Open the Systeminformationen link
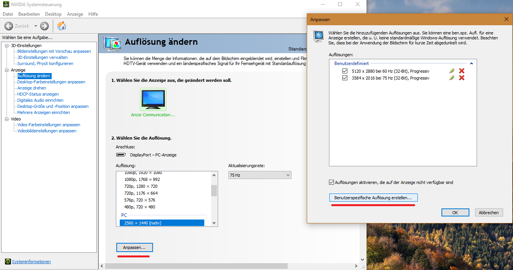 pos(31,262)
